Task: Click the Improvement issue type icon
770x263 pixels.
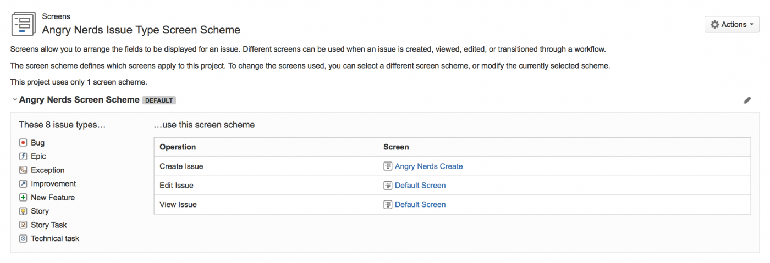Action: (23, 184)
